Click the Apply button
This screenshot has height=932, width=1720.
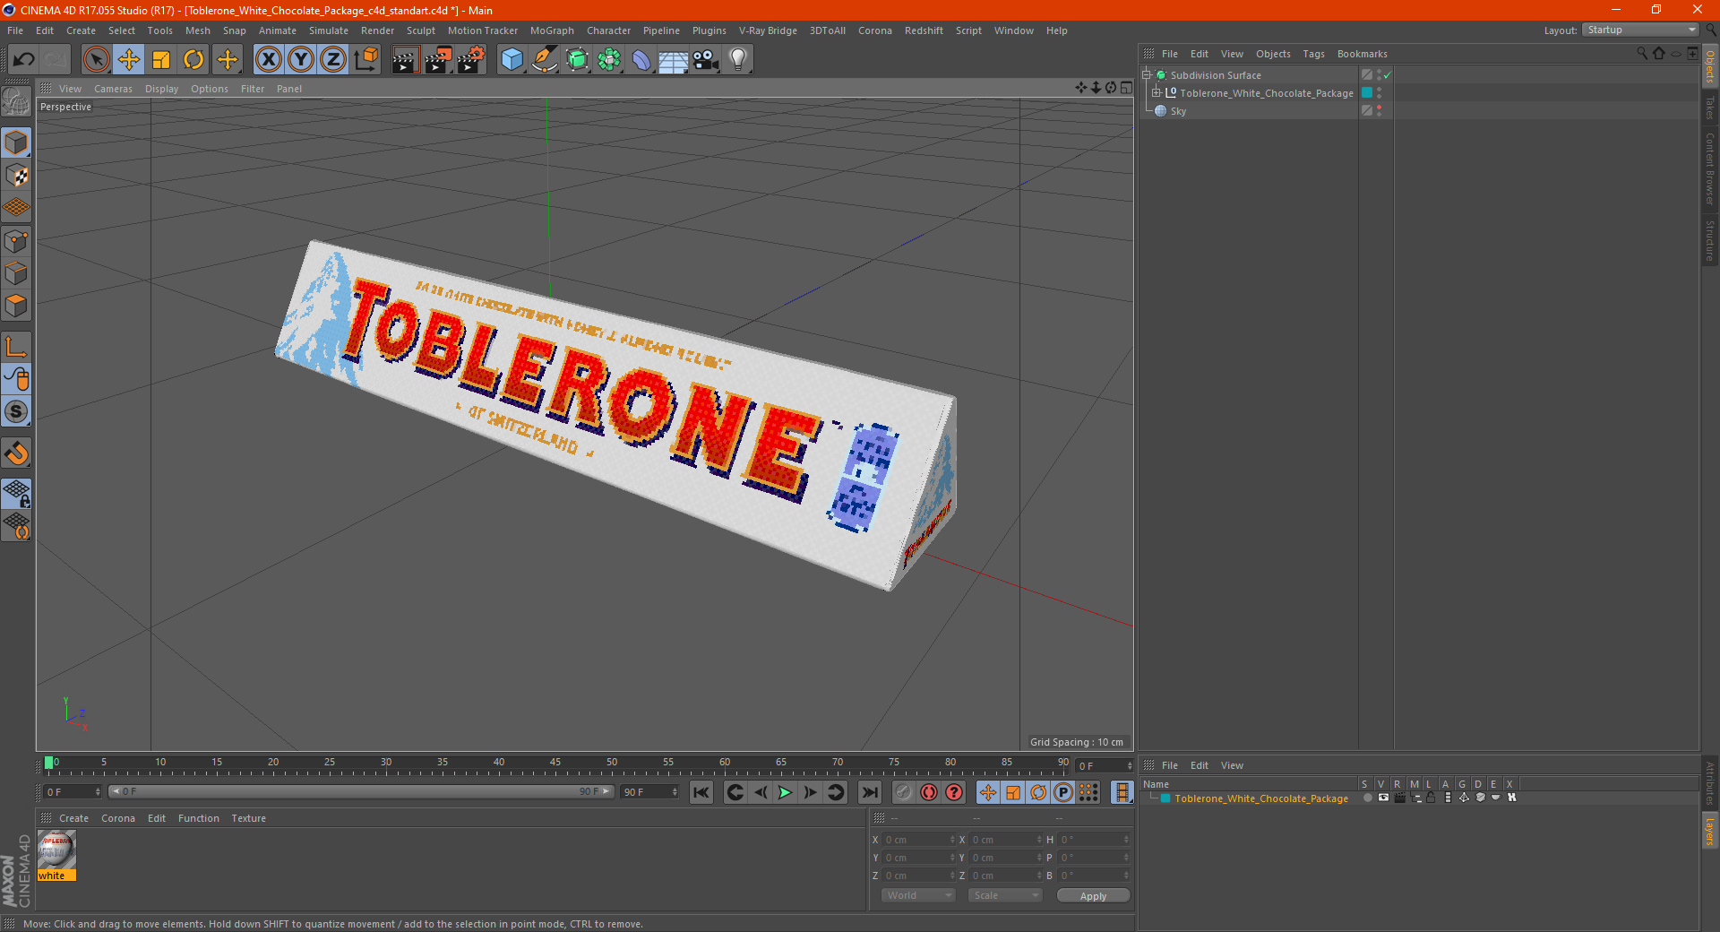coord(1093,896)
